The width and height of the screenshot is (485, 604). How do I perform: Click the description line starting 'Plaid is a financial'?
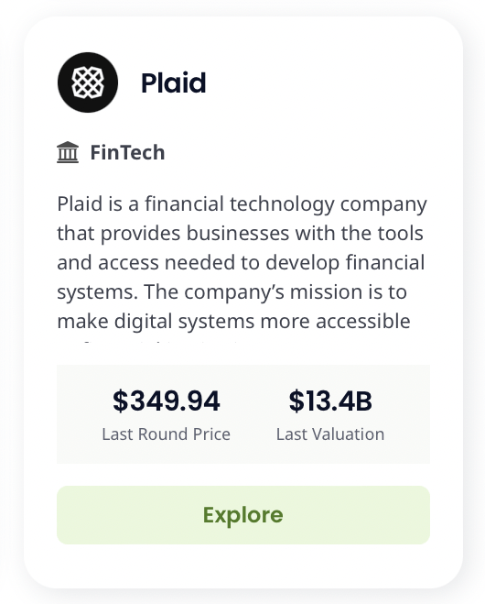[x=242, y=204]
